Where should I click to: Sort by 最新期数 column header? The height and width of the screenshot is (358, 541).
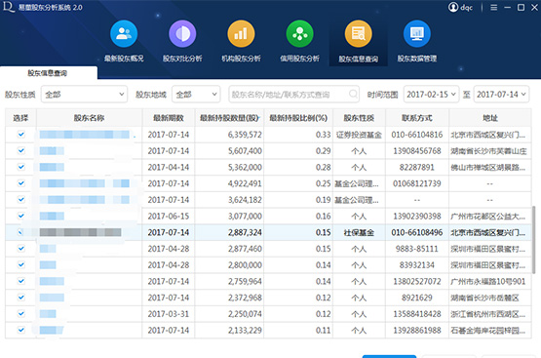[169, 118]
